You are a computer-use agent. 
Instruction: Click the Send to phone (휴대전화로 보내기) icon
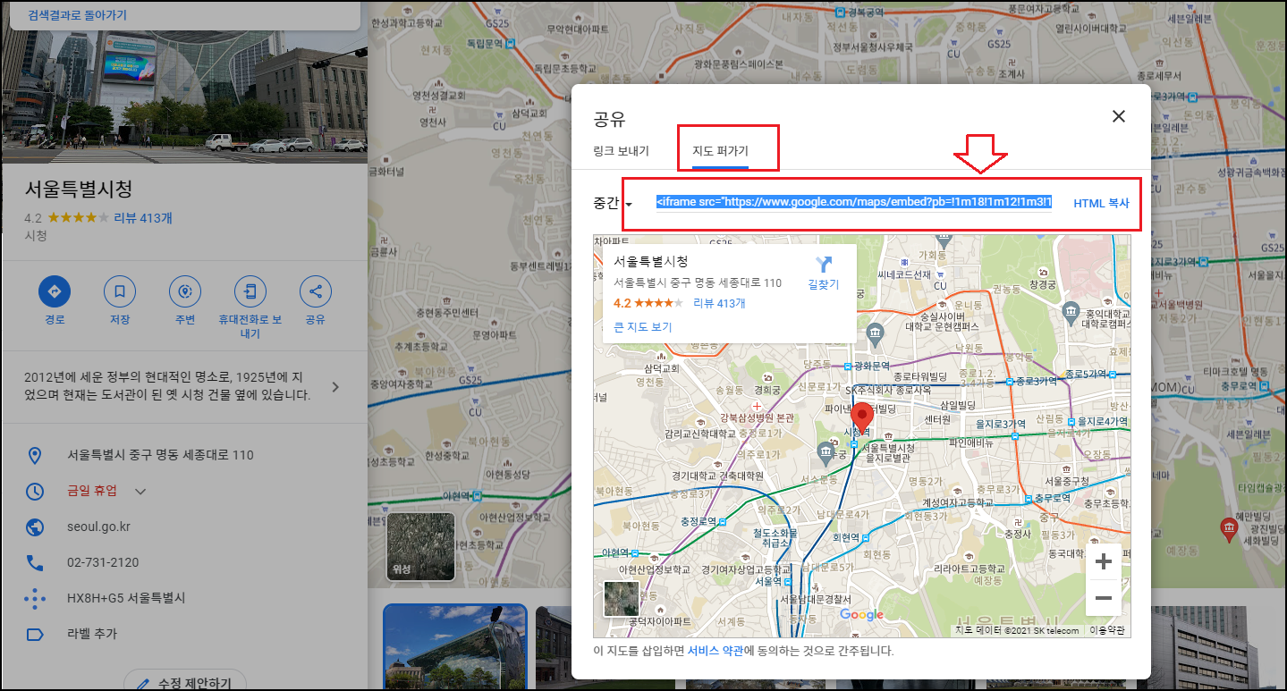tap(250, 291)
